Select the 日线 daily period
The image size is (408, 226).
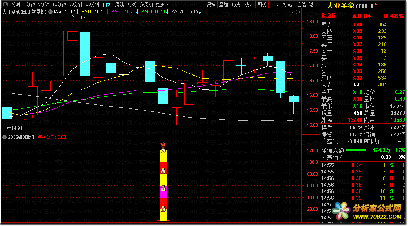pyautogui.click(x=107, y=4)
